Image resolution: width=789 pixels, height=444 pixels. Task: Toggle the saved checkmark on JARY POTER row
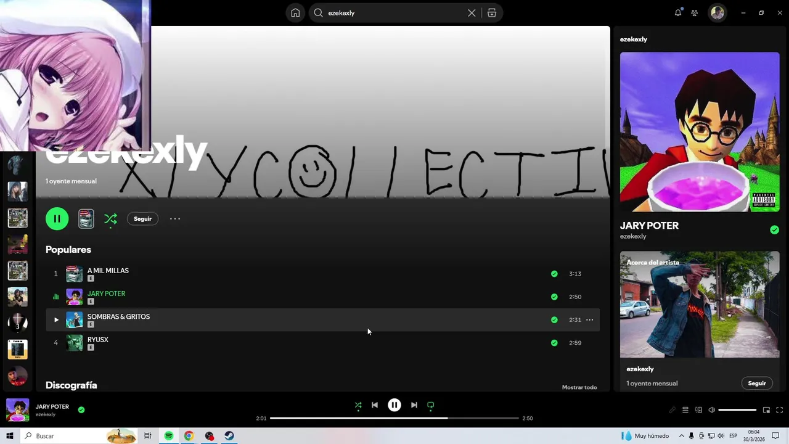click(554, 297)
